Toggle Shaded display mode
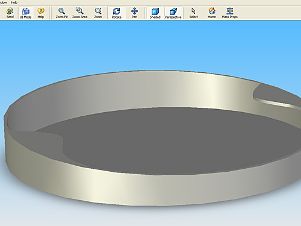 tap(155, 13)
